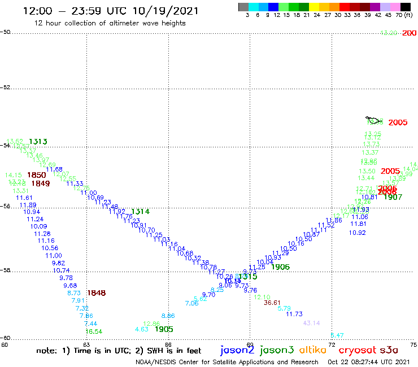The image size is (418, 367).
Task: Click the time marker 1849
Action: pyautogui.click(x=41, y=183)
